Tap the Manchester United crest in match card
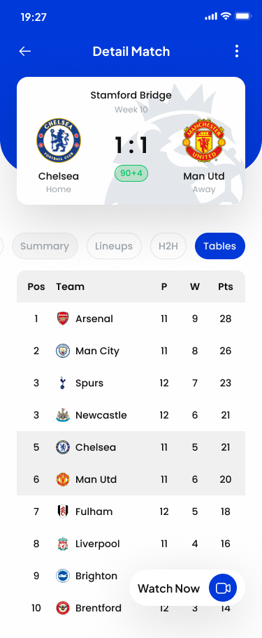Image resolution: width=262 pixels, height=638 pixels. click(204, 140)
